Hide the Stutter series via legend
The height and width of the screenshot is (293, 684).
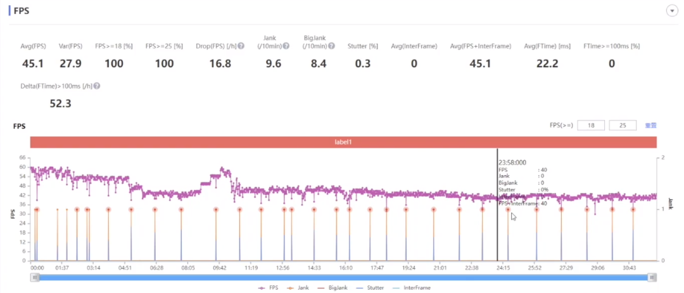click(x=370, y=288)
